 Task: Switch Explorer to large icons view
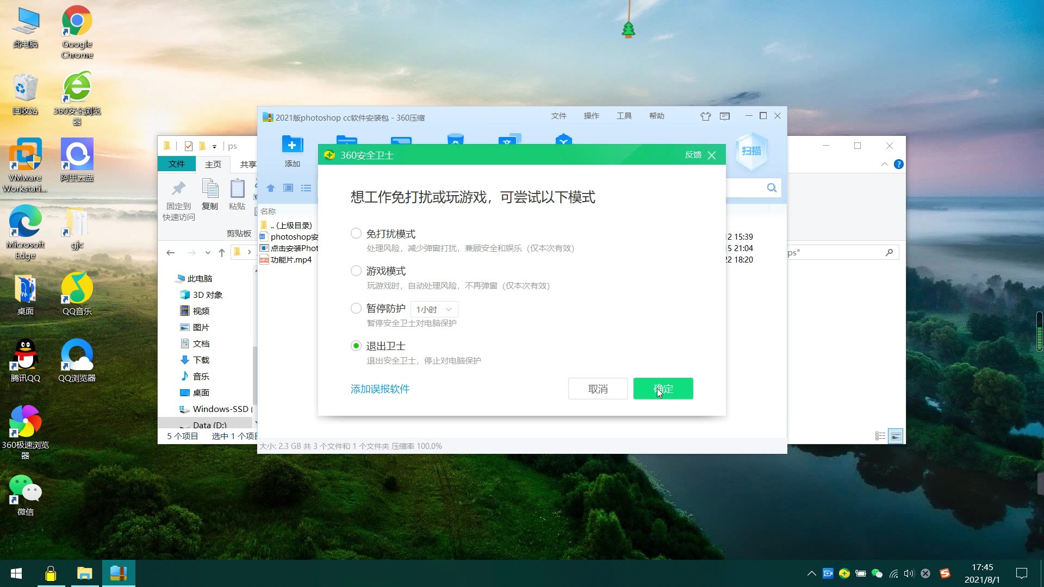[896, 436]
